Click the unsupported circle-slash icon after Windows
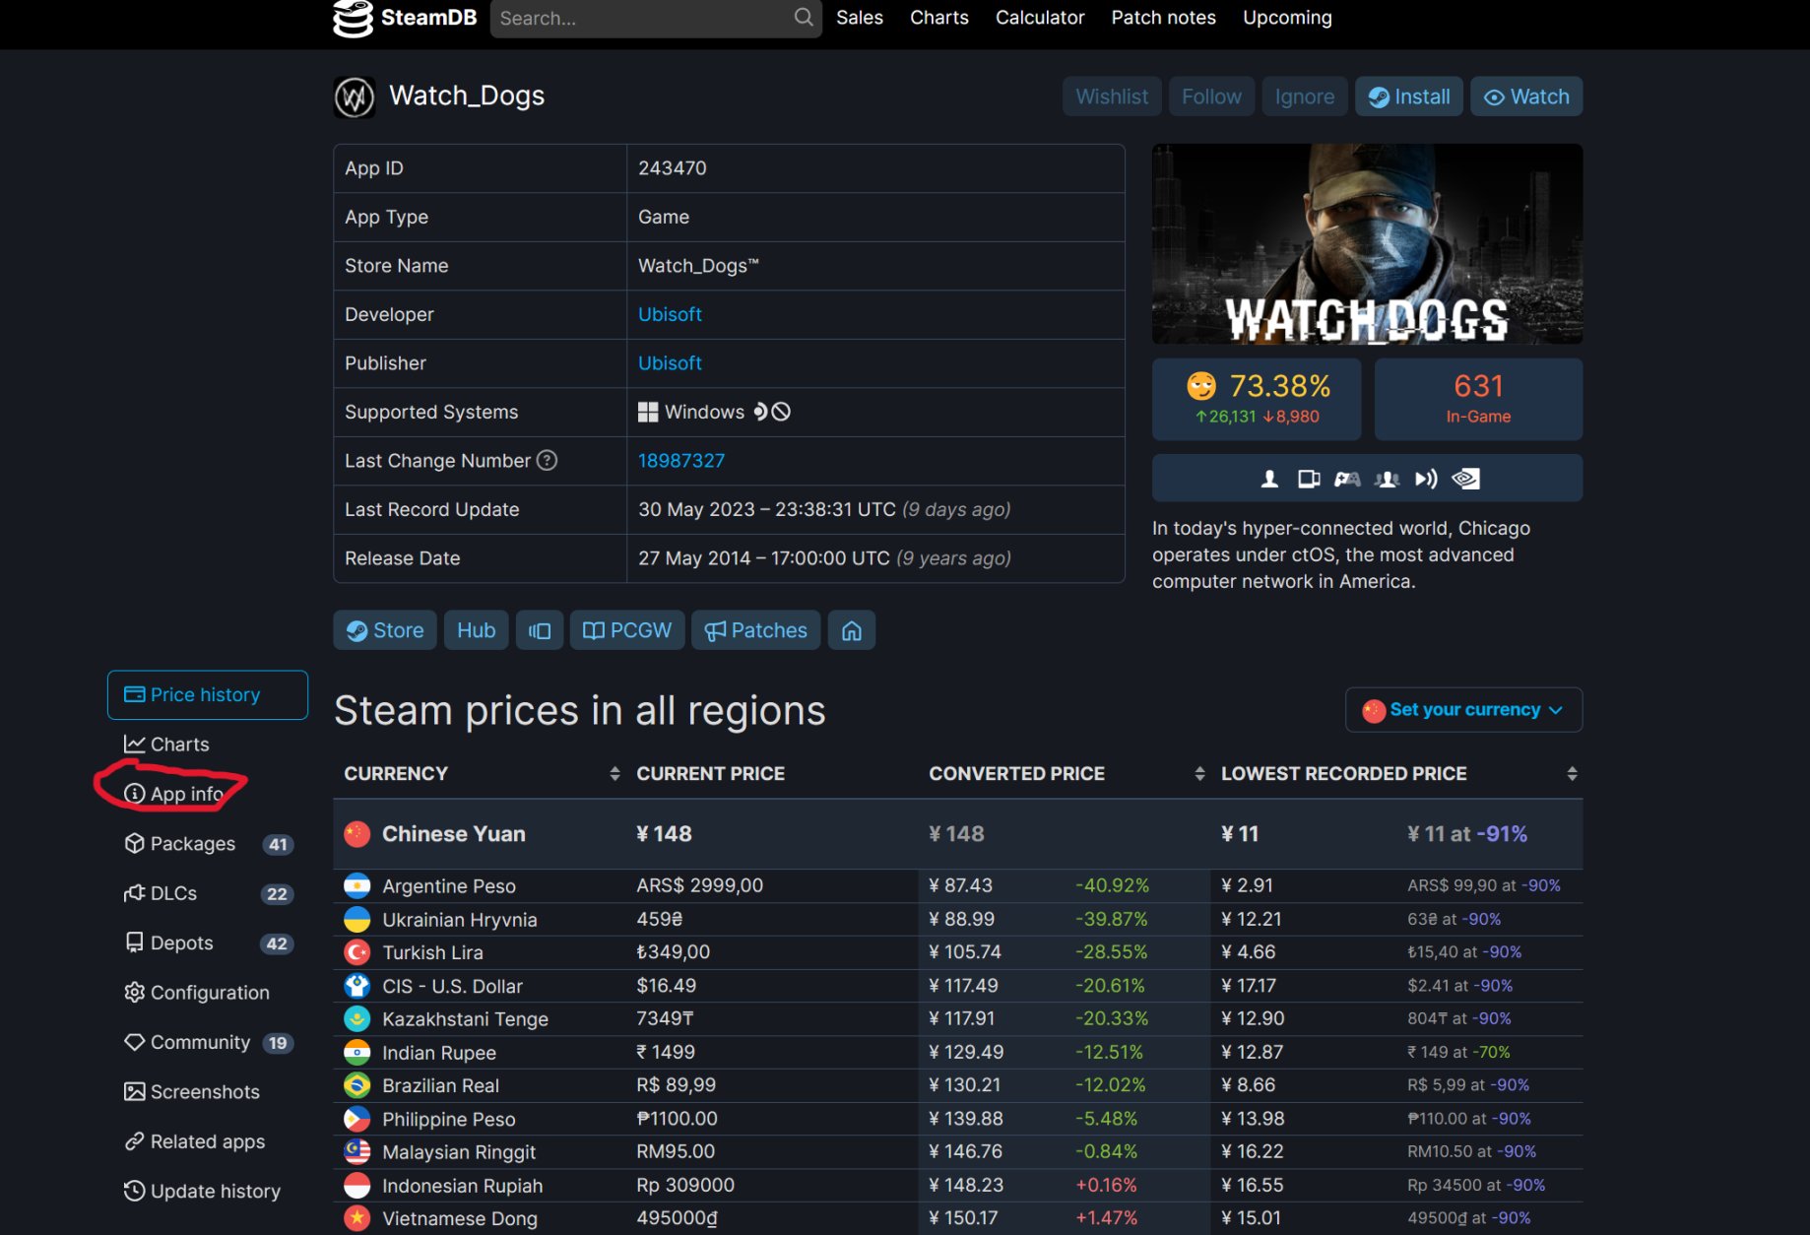The image size is (1810, 1235). [x=781, y=412]
